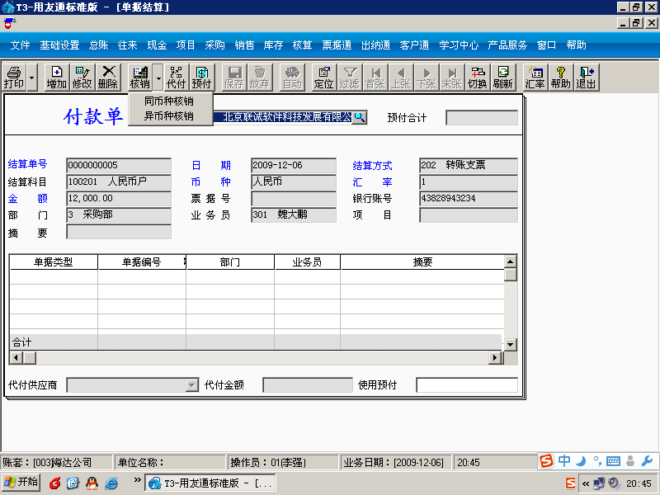Image resolution: width=660 pixels, height=495 pixels.
Task: Open the 出纳通 menu
Action: click(x=375, y=45)
